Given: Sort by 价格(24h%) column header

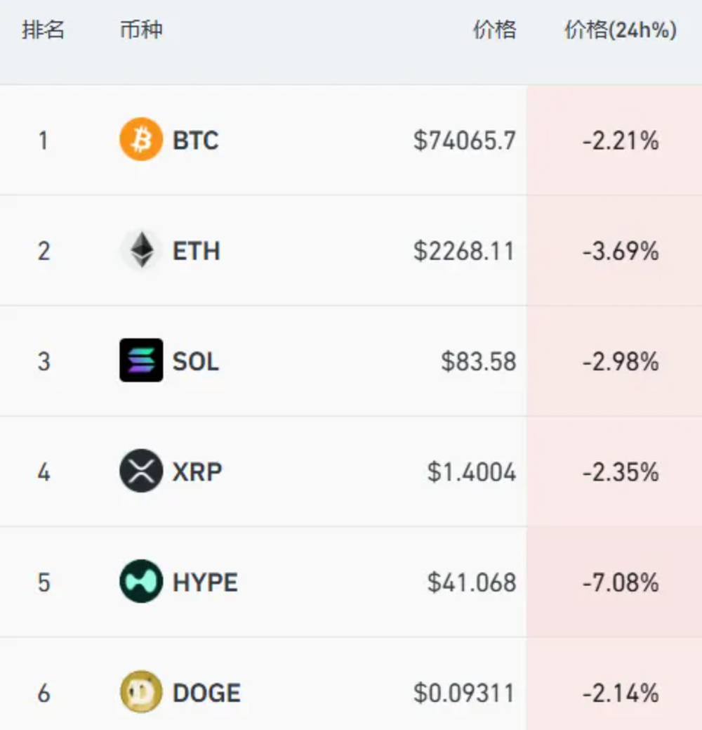Looking at the screenshot, I should 621,30.
